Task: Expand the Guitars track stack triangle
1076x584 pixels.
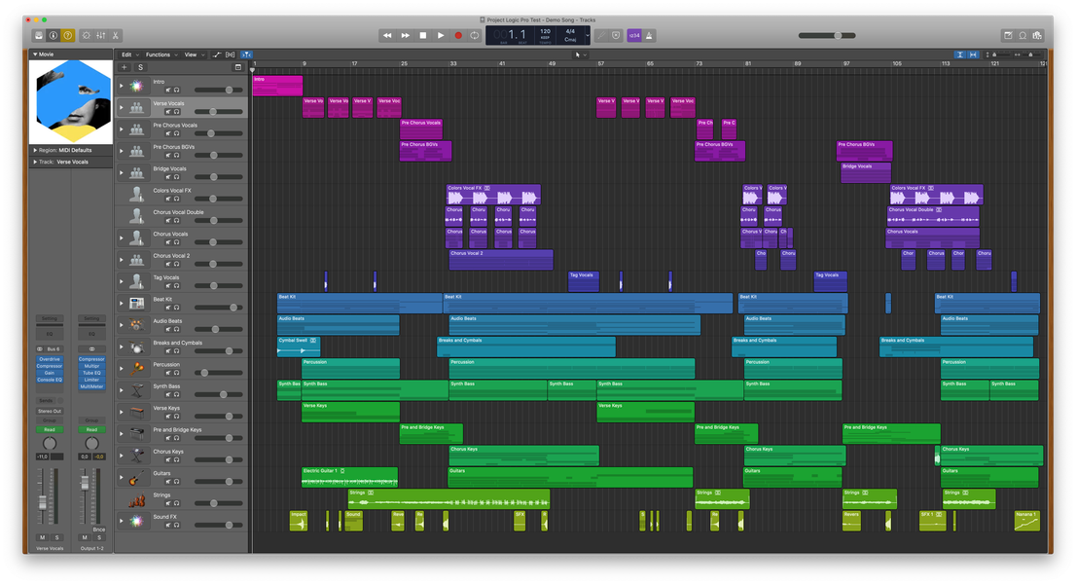Action: (x=123, y=477)
